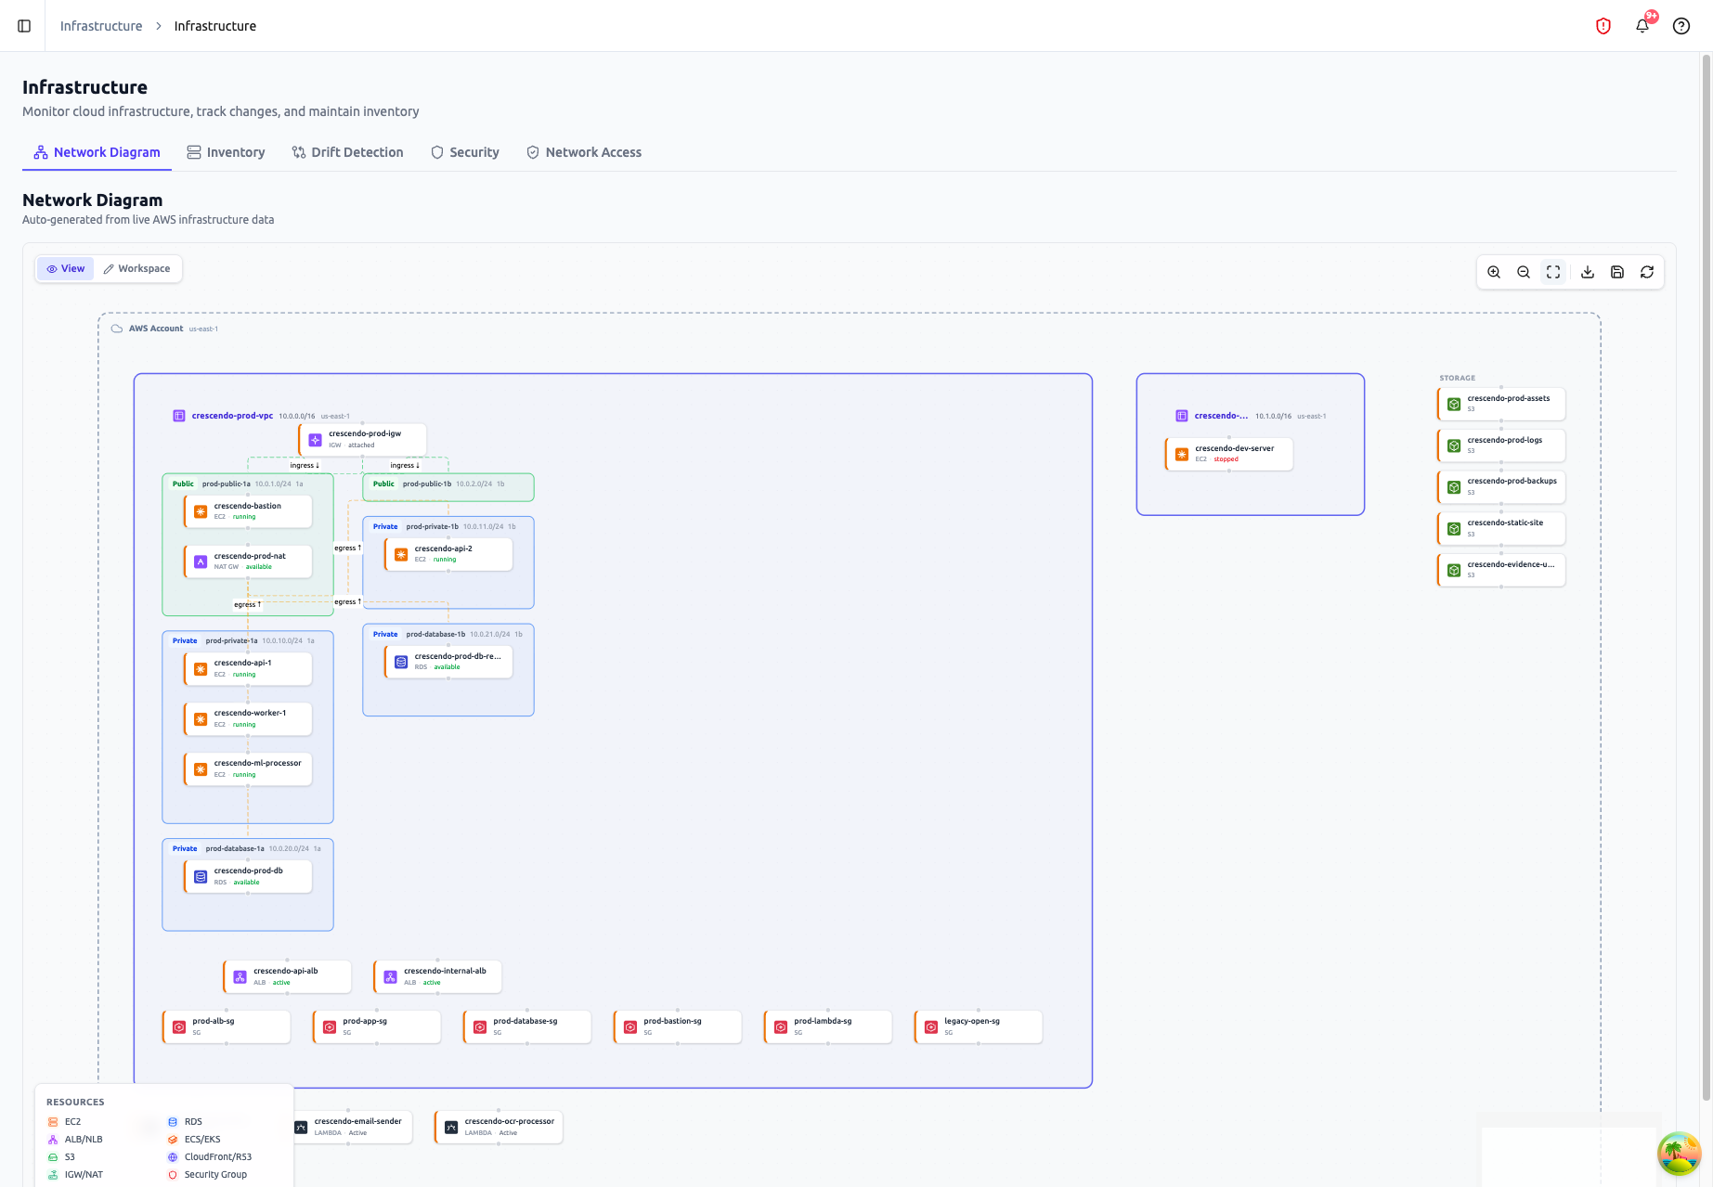Click the prod-public-1a subnet label
The height and width of the screenshot is (1187, 1713).
(x=227, y=484)
